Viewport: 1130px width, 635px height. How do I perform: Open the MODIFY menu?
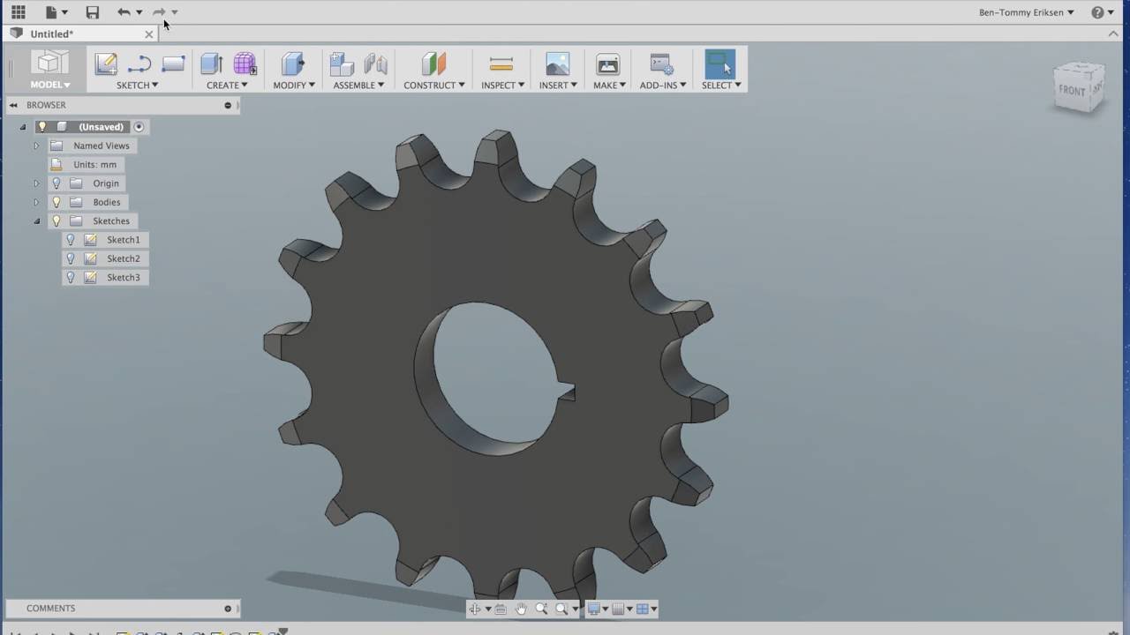294,86
